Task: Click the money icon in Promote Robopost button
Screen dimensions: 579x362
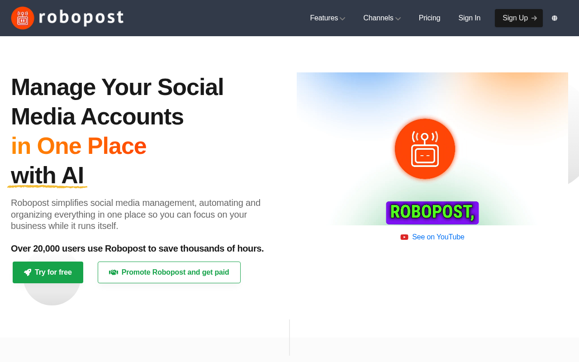Action: click(x=114, y=272)
